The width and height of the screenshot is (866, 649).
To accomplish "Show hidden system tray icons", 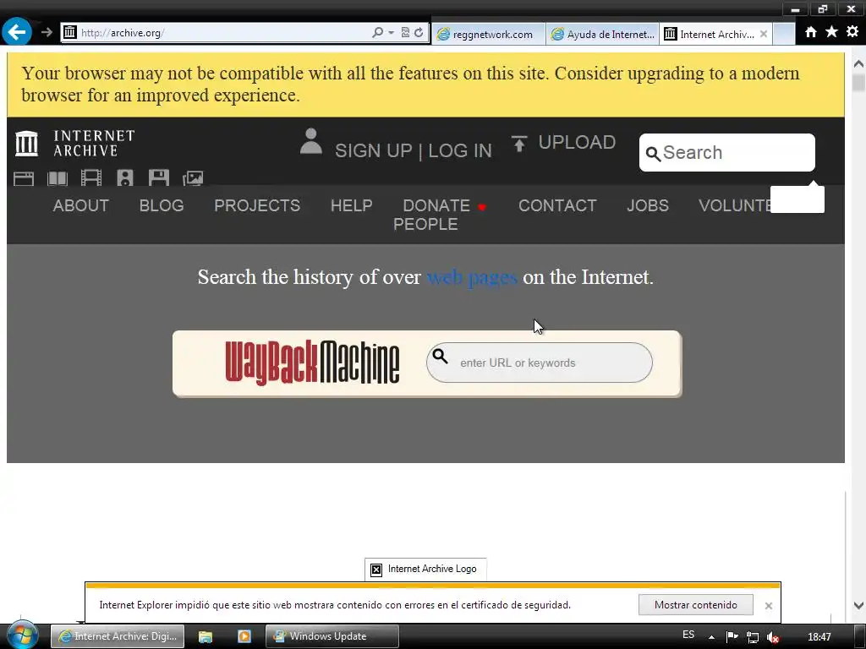I will (711, 637).
